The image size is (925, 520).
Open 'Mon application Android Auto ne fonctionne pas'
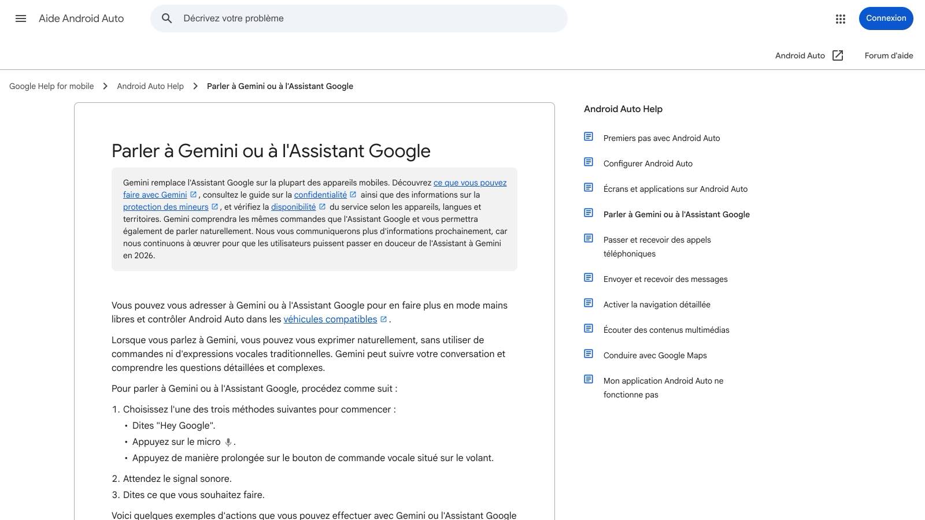pos(663,388)
